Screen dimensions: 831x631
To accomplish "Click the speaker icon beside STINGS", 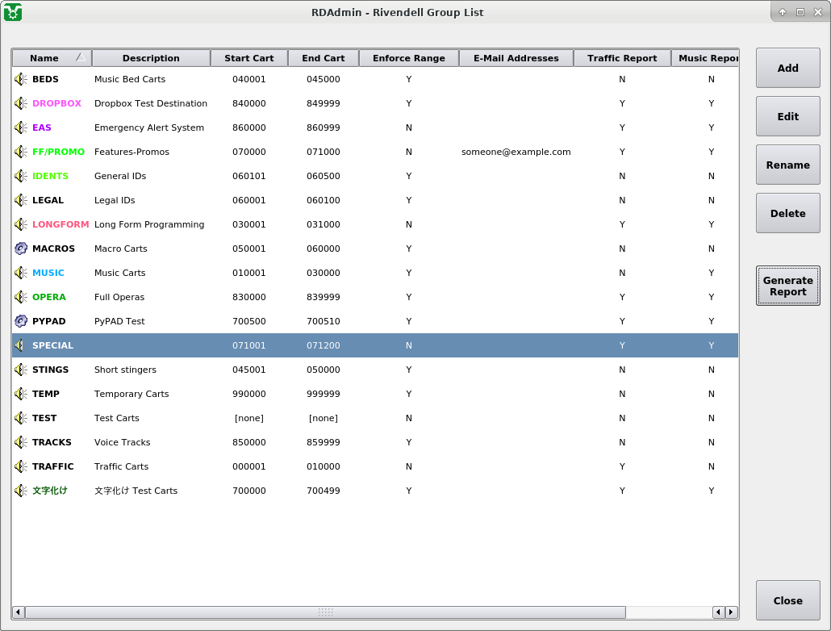I will tap(21, 370).
